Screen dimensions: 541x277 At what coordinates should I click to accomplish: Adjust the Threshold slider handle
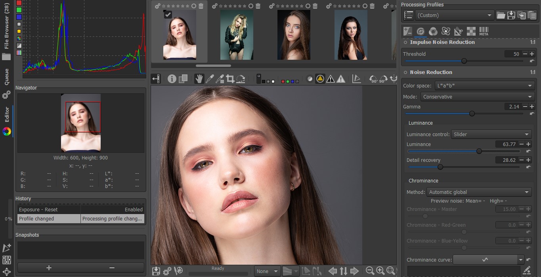464,61
